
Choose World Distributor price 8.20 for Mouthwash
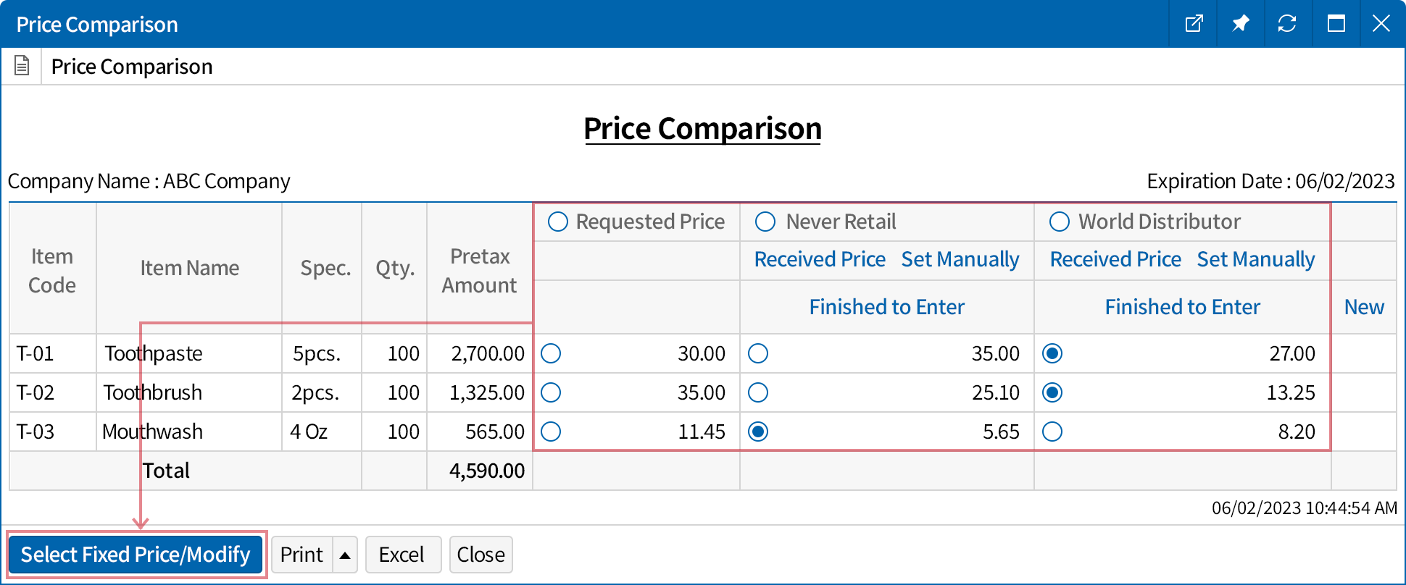click(1052, 432)
